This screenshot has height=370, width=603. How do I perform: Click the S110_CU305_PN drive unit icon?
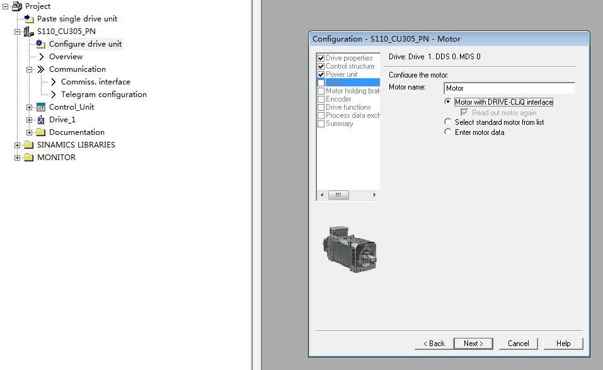pyautogui.click(x=29, y=32)
